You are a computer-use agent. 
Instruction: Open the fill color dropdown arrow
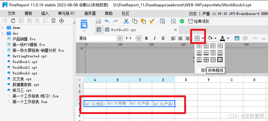point(215,38)
